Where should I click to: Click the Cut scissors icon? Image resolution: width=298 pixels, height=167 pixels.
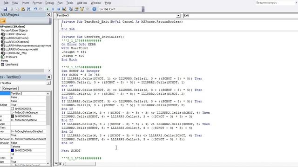click(x=12, y=9)
